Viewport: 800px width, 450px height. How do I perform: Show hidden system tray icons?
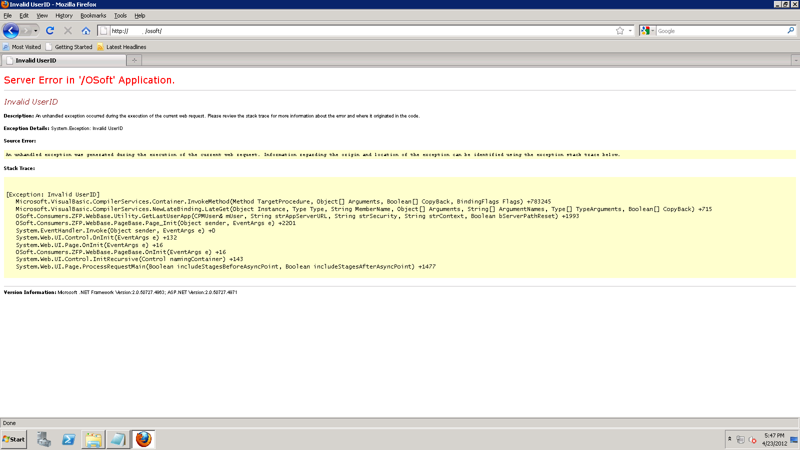729,439
